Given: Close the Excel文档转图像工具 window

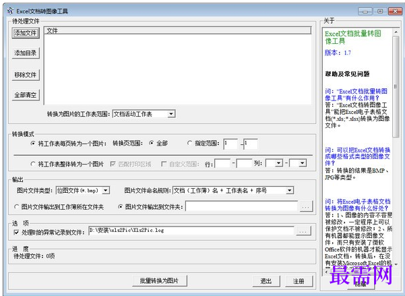Looking at the screenshot, I should tap(395, 11).
